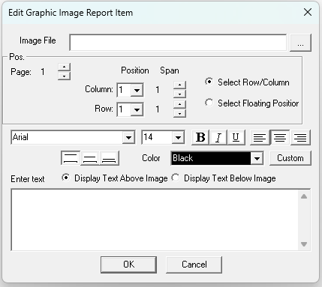The image size is (322, 287).
Task: Toggle bold text formatting
Action: 200,137
